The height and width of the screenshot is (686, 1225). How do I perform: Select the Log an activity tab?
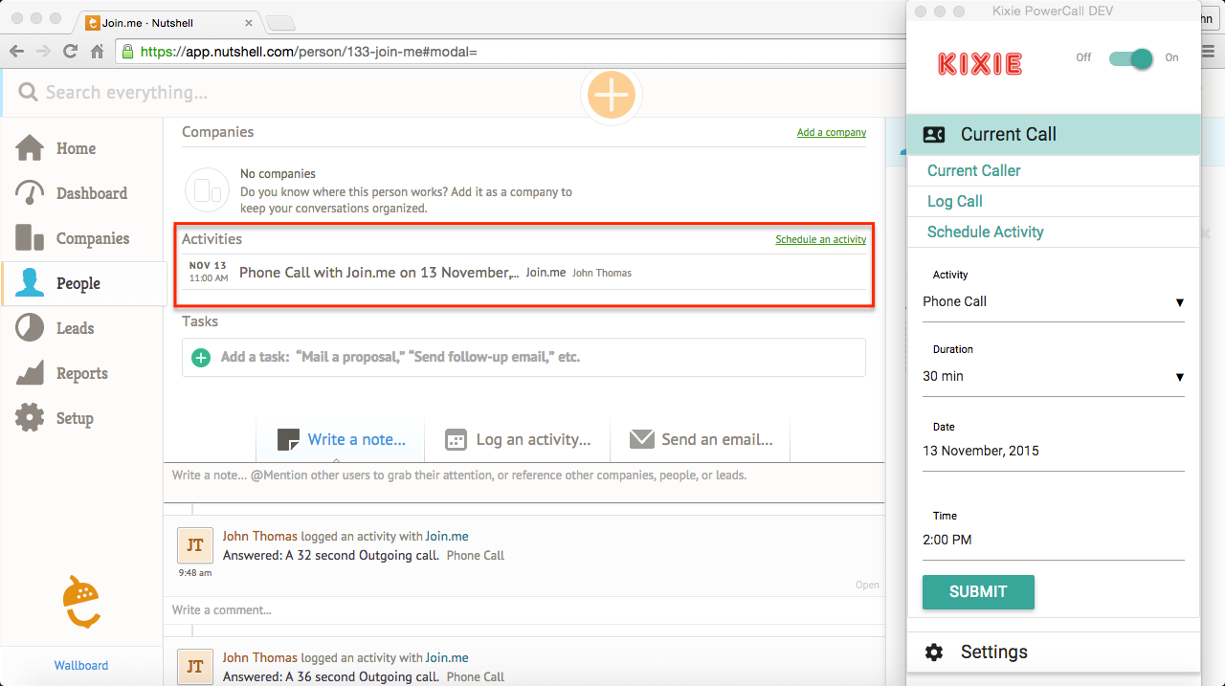click(518, 440)
